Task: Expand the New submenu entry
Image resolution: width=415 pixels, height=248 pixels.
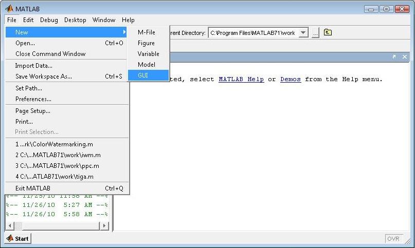Action: 66,32
